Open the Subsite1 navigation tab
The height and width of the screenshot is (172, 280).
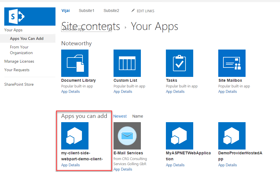click(87, 11)
